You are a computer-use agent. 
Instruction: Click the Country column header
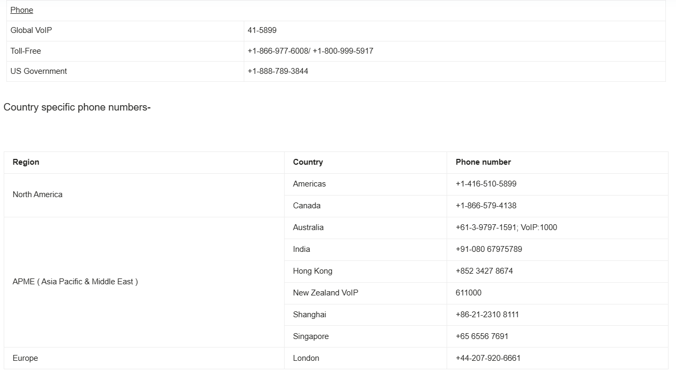[308, 162]
